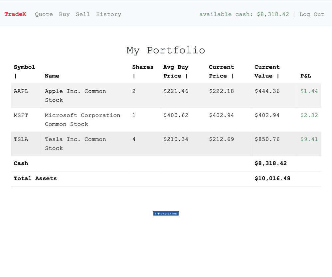Click the P&L column header
332x277 pixels.
305,76
